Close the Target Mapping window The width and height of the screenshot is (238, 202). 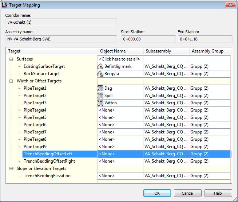click(x=230, y=5)
